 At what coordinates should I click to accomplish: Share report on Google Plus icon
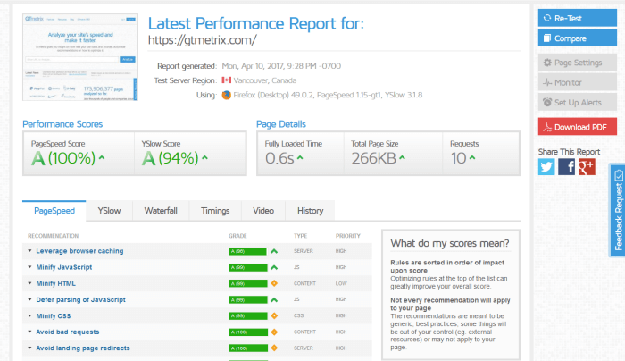tap(587, 167)
